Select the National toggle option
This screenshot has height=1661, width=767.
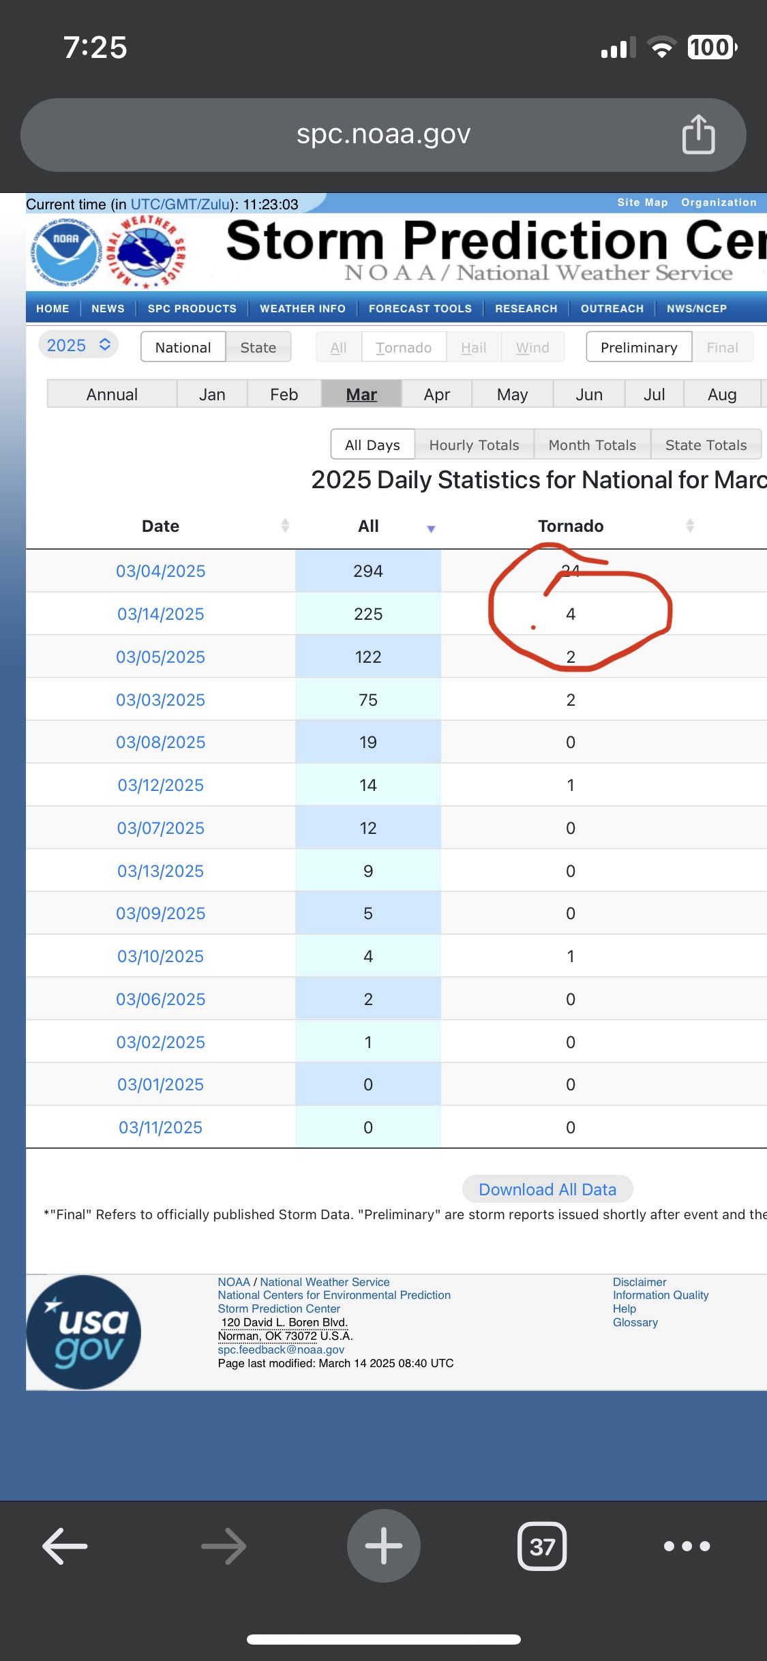click(x=183, y=347)
